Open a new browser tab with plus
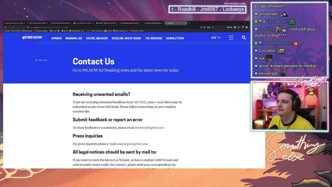Viewport: 332px width, 187px height. point(189,23)
